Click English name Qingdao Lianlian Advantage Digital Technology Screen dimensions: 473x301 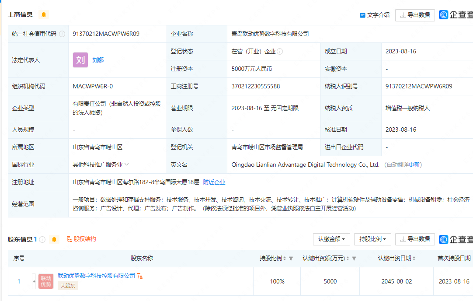pyautogui.click(x=305, y=164)
